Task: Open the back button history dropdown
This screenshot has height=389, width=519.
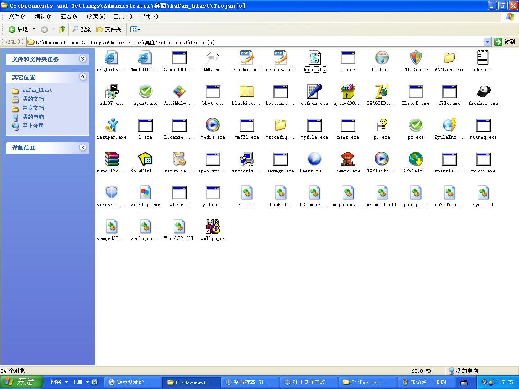Action: (34, 29)
